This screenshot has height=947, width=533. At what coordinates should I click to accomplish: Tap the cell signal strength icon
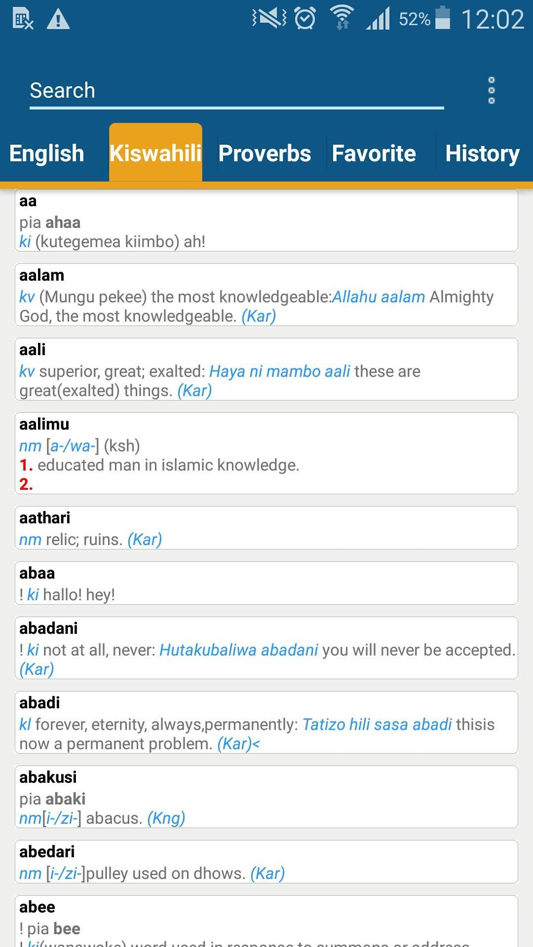(378, 19)
